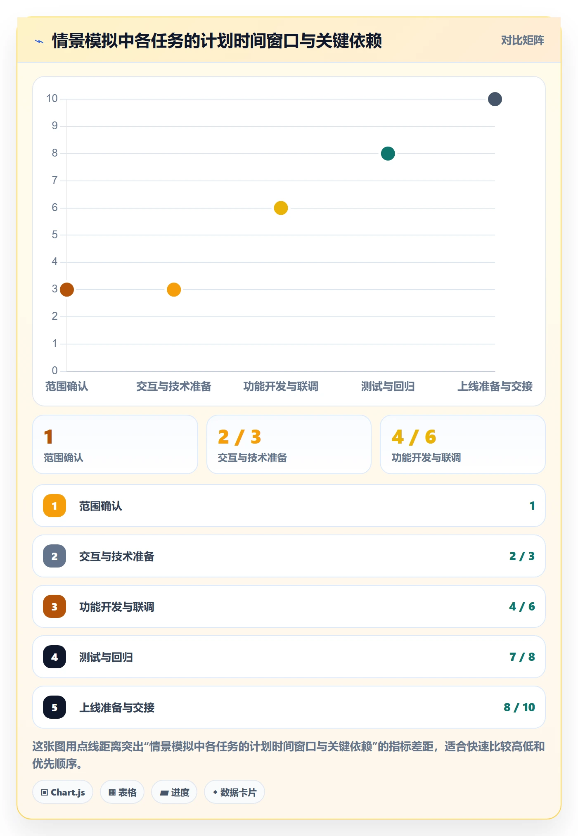The width and height of the screenshot is (578, 836).
Task: Click the 8 / 10 value in the list
Action: point(519,707)
